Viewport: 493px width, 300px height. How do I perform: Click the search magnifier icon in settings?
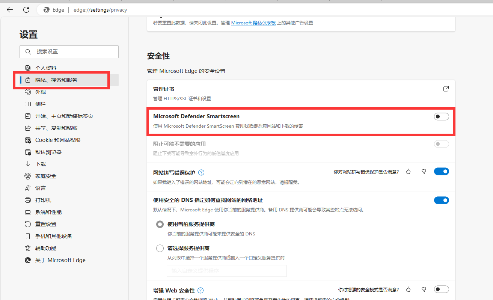point(28,52)
